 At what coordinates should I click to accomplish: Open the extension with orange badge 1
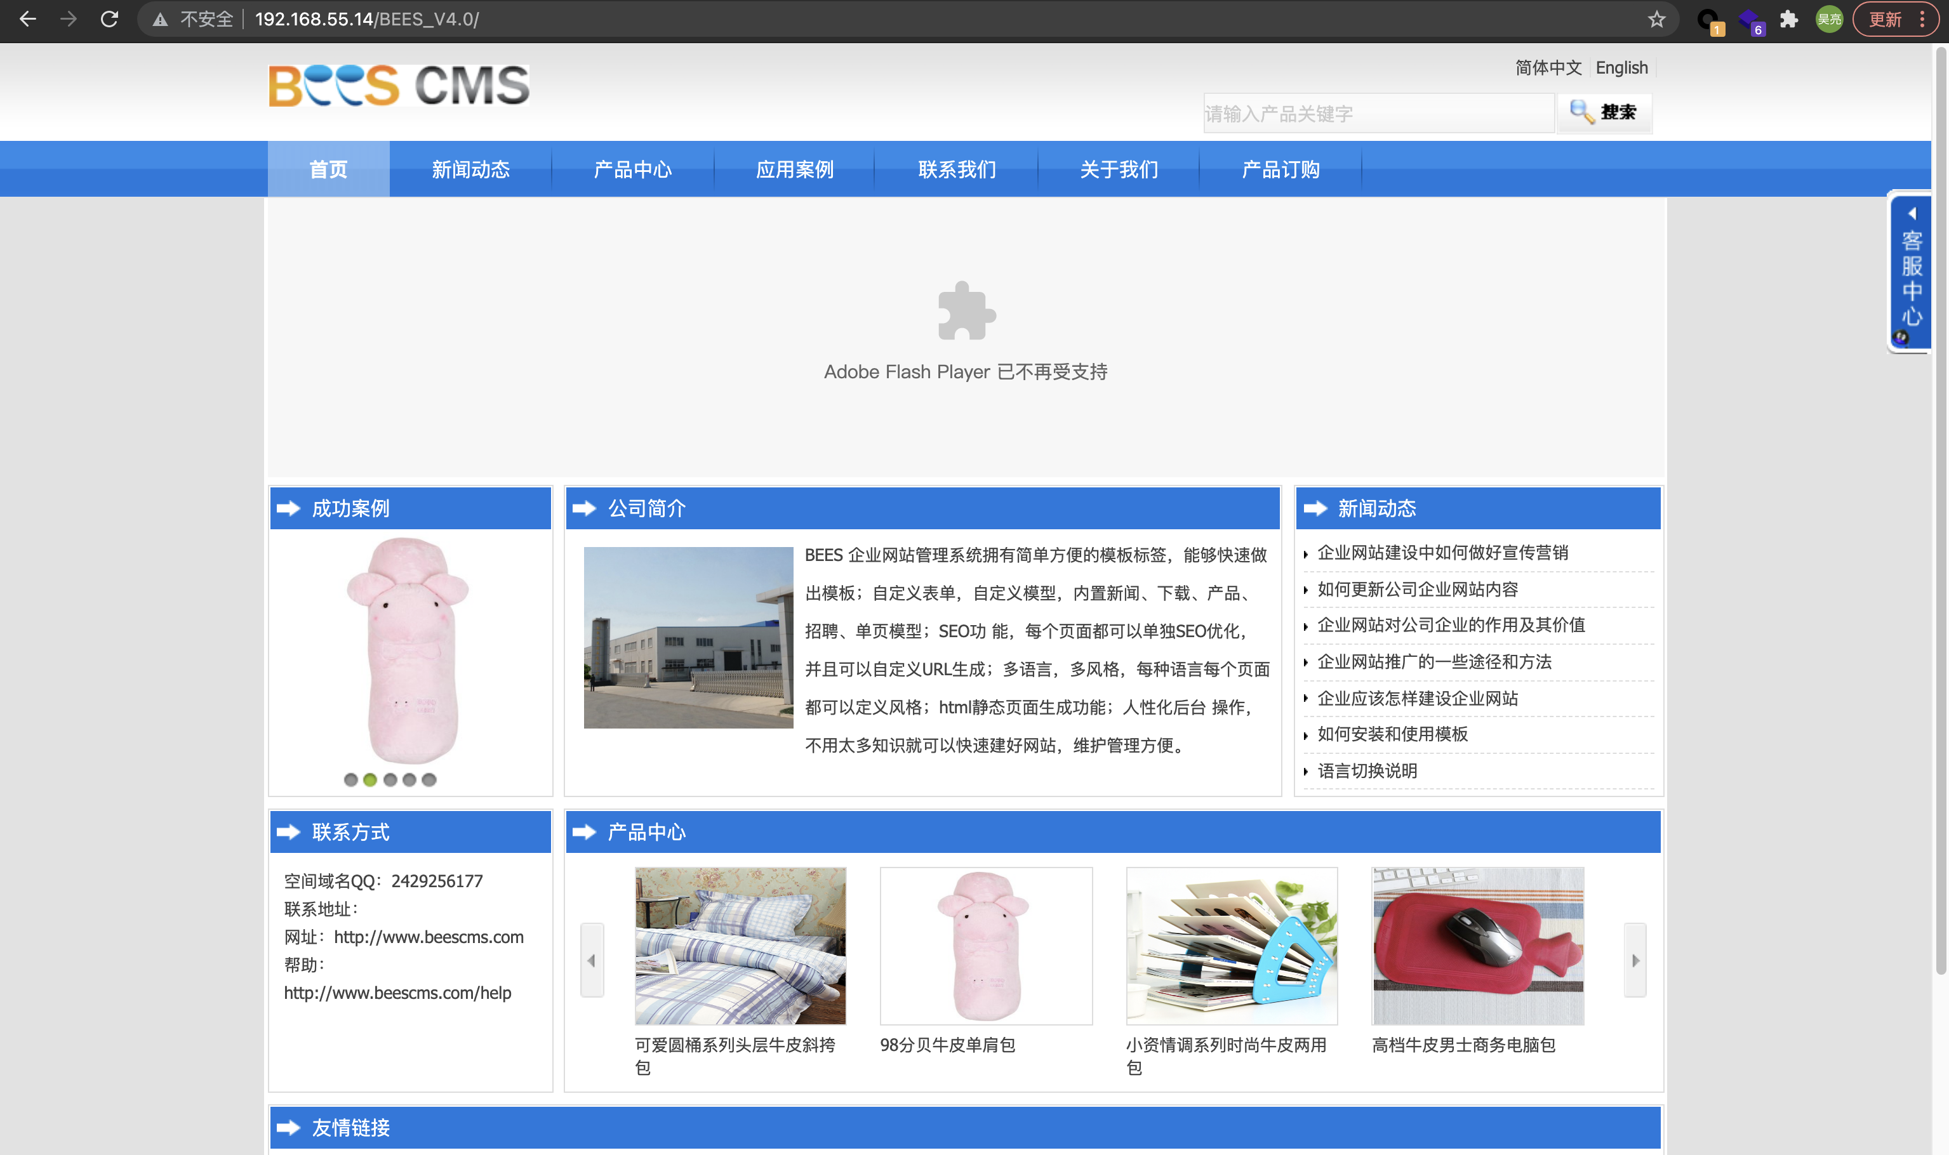(1710, 21)
